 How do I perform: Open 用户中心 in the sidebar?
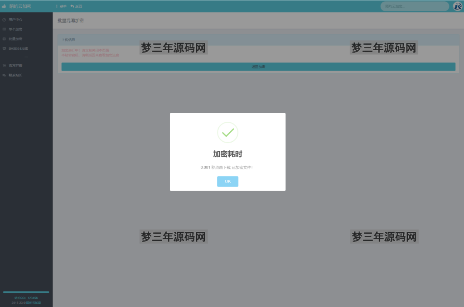tap(15, 20)
